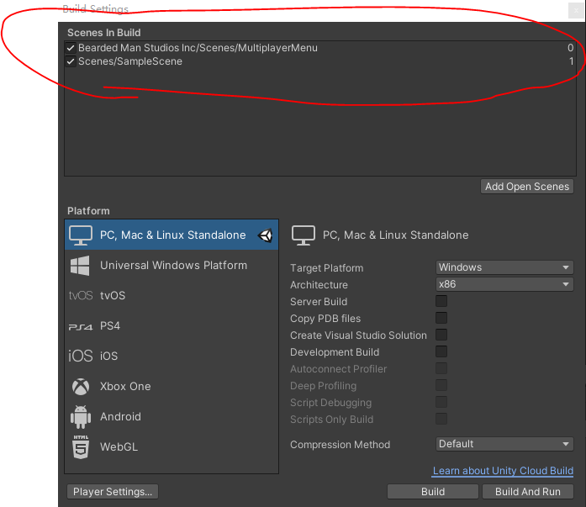Uncheck the MultiplayerMenu scene checkbox

coord(71,48)
